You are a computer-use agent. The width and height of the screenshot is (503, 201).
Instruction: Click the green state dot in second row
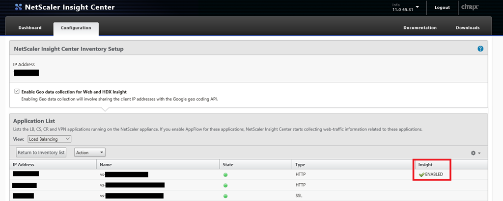pos(225,185)
